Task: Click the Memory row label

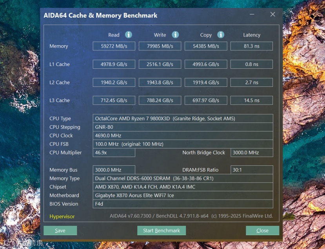Action: tap(59, 46)
